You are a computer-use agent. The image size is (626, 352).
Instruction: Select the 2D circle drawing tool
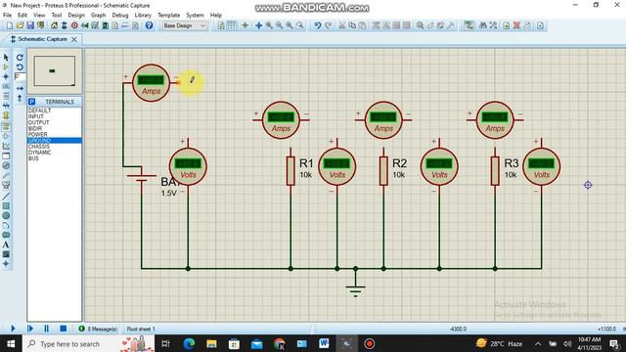coord(6,215)
